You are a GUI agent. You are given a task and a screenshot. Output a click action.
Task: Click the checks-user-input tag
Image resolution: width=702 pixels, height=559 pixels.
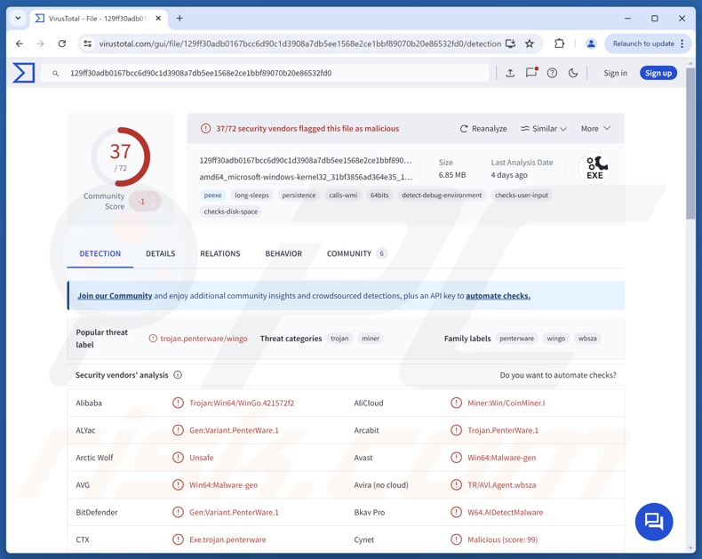coord(521,196)
